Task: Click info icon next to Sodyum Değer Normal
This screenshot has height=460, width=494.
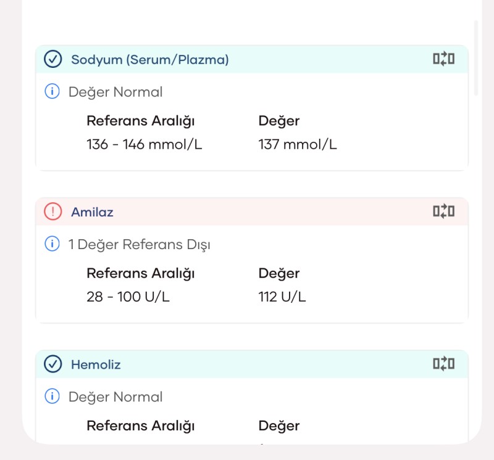Action: [x=52, y=91]
